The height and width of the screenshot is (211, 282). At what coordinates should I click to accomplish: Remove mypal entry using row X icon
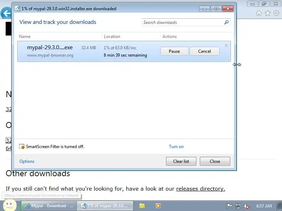point(226,45)
